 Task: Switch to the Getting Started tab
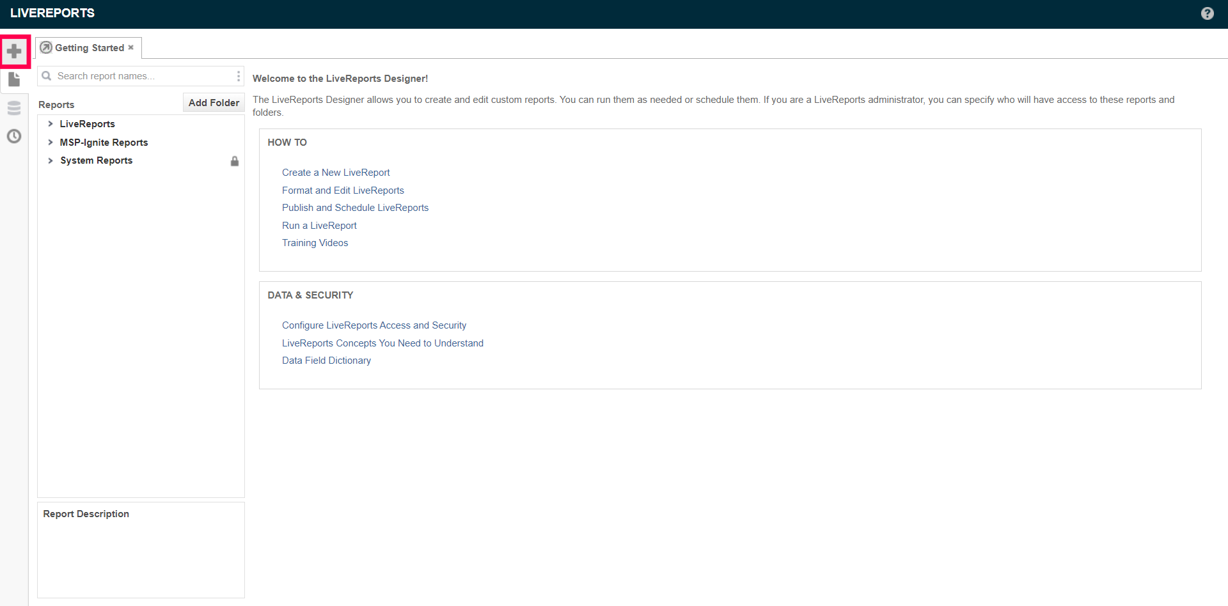click(90, 48)
